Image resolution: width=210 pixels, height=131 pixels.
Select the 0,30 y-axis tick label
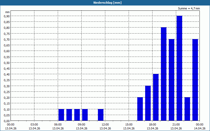click(x=7, y=86)
